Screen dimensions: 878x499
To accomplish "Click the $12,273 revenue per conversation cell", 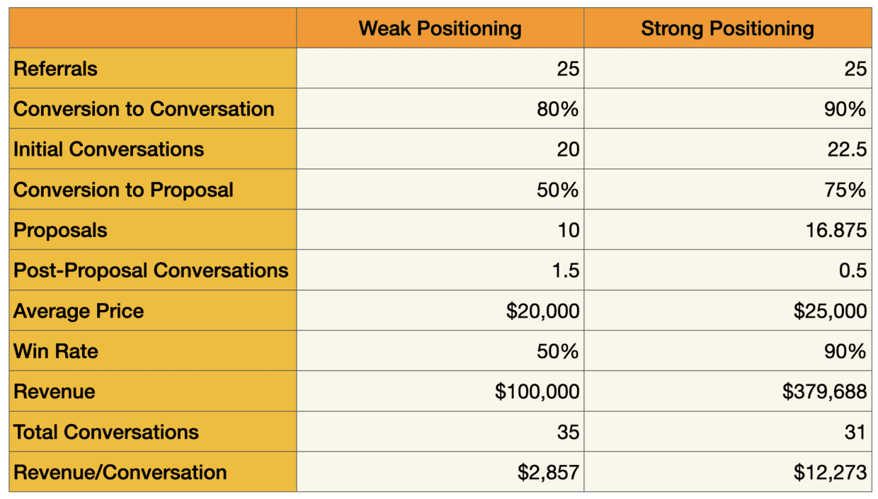I will click(728, 472).
